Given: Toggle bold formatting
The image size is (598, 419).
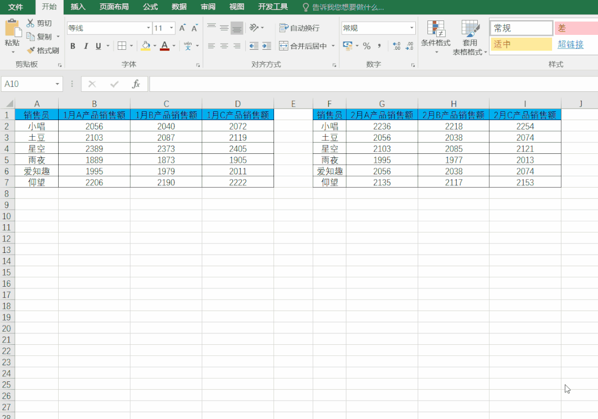Looking at the screenshot, I should tap(73, 46).
